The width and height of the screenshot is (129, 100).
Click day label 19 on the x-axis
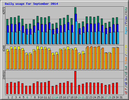pyautogui.click(x=76, y=97)
